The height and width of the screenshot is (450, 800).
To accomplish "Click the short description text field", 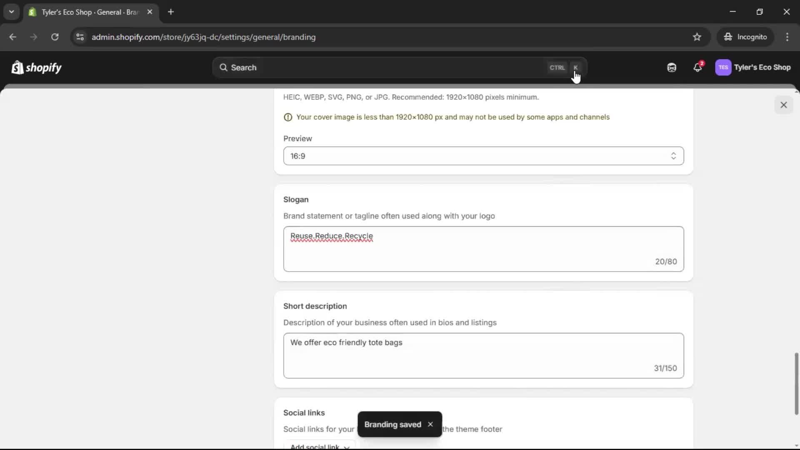I will (482, 355).
